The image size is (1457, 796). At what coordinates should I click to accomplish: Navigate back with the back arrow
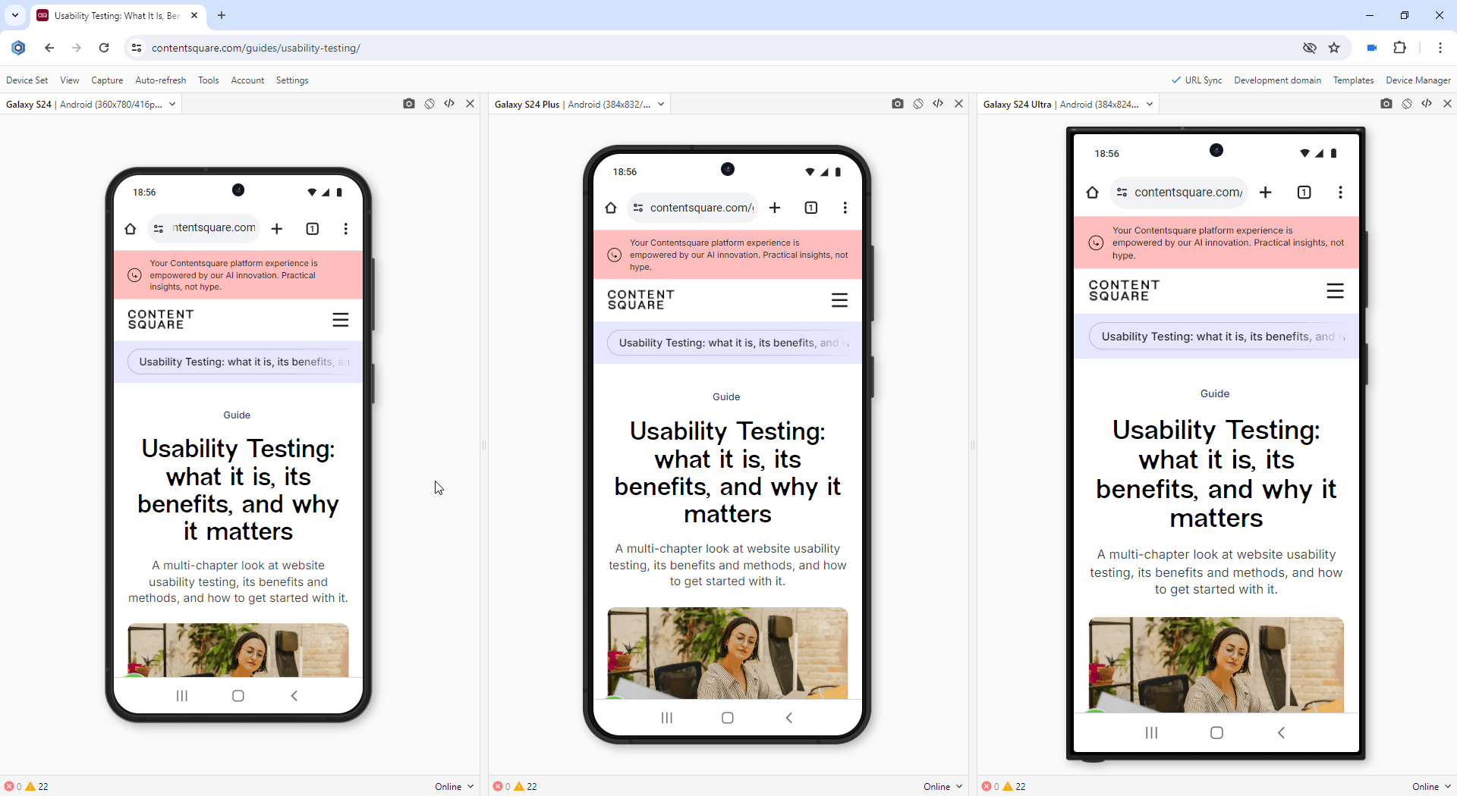tap(49, 48)
